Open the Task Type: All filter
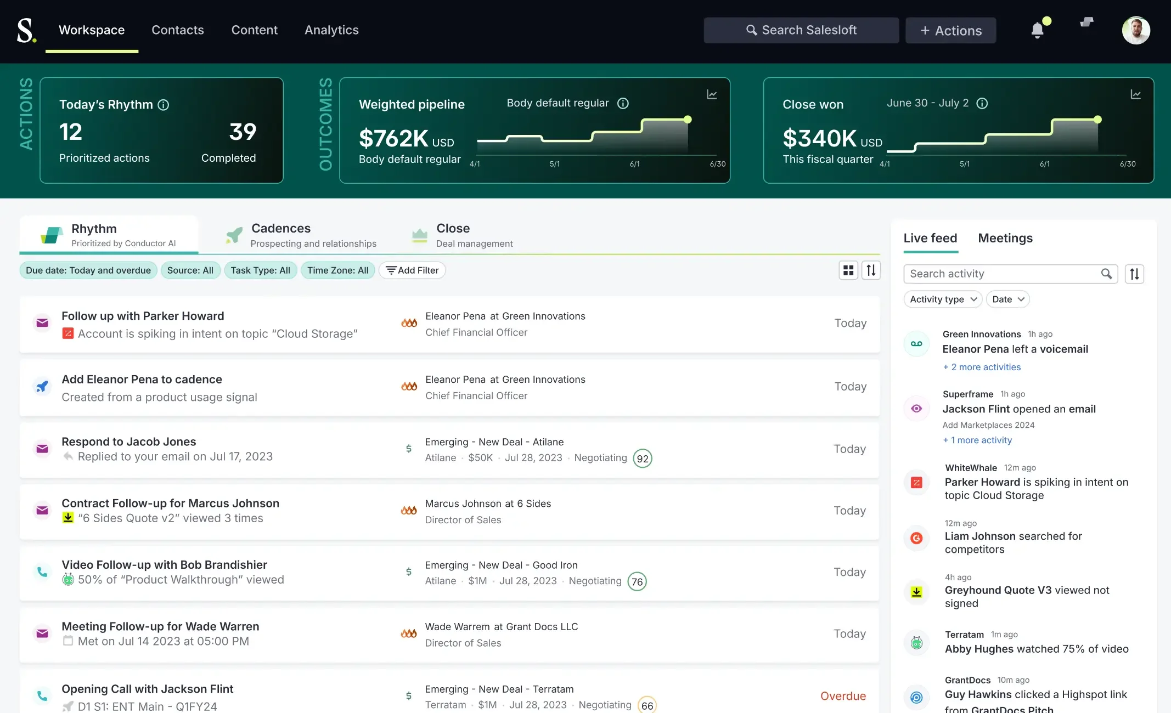Screen dimensions: 1171x713 point(261,270)
